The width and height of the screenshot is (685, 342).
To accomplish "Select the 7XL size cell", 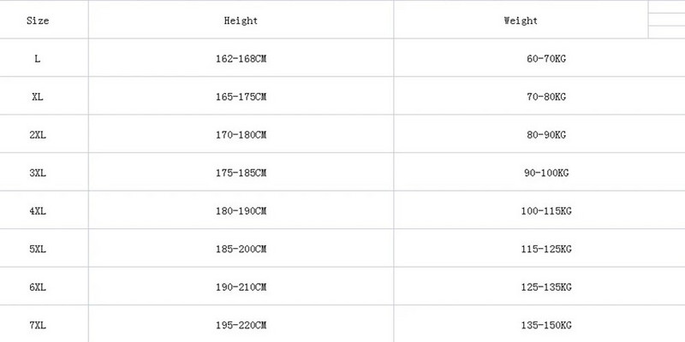I will pyautogui.click(x=38, y=326).
